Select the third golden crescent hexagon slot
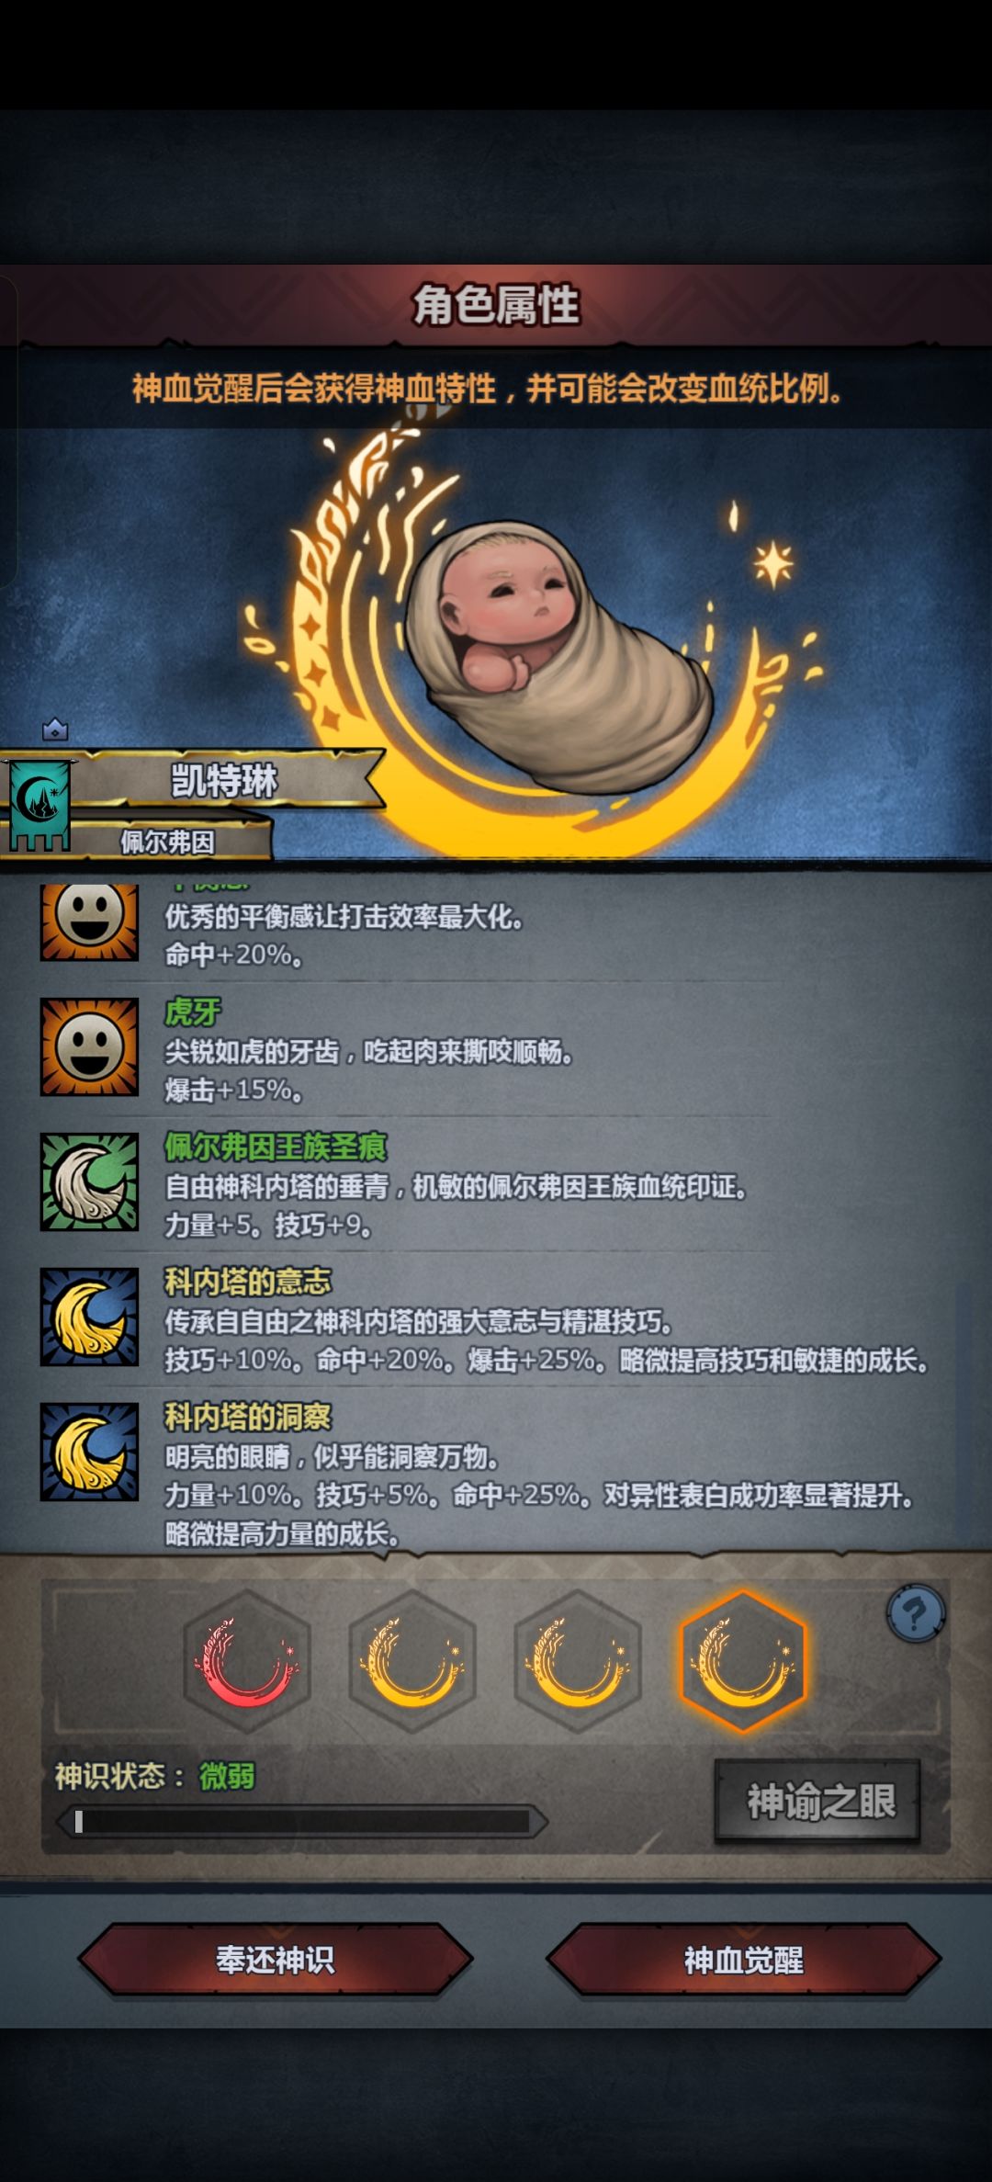 pos(577,1662)
